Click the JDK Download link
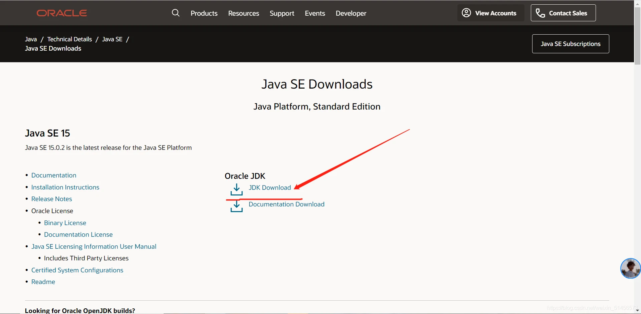Image resolution: width=641 pixels, height=314 pixels. [x=270, y=187]
